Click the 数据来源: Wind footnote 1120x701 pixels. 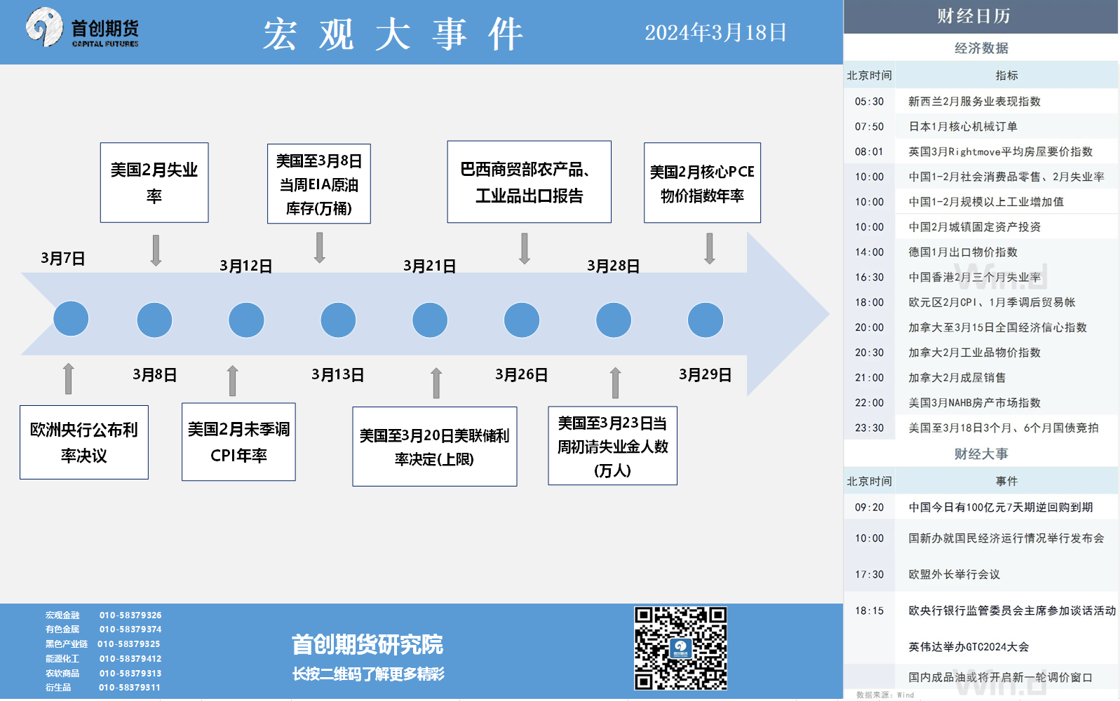[885, 695]
